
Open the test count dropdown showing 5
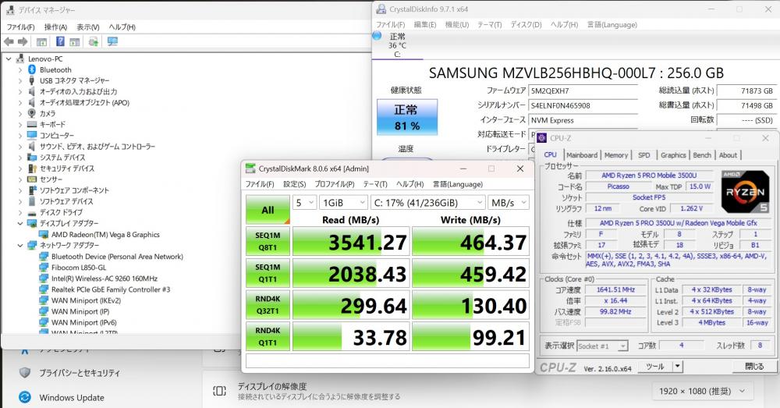[x=305, y=203]
